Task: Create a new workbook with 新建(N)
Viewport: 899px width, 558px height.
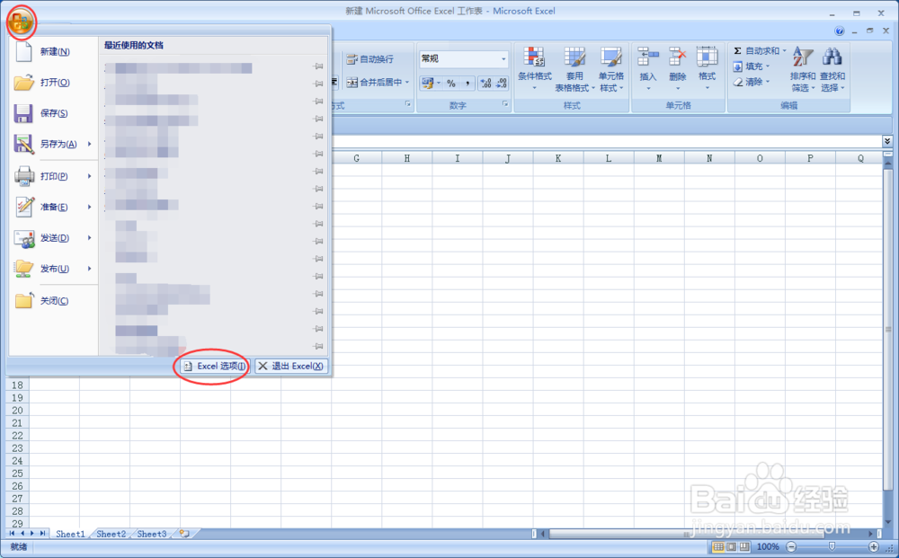Action: (x=53, y=51)
